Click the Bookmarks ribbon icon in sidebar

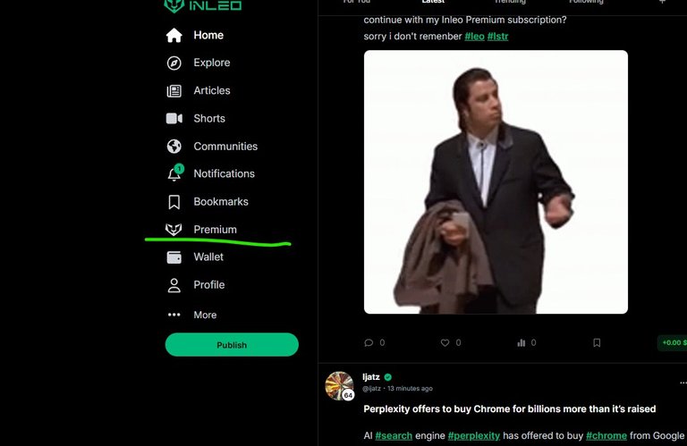click(174, 202)
